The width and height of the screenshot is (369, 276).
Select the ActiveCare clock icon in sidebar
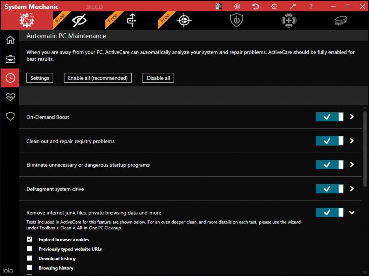10,78
